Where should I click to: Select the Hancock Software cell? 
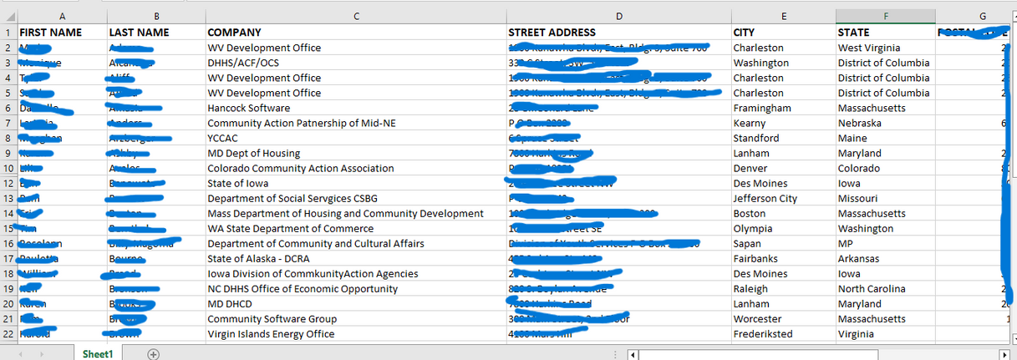coord(355,108)
